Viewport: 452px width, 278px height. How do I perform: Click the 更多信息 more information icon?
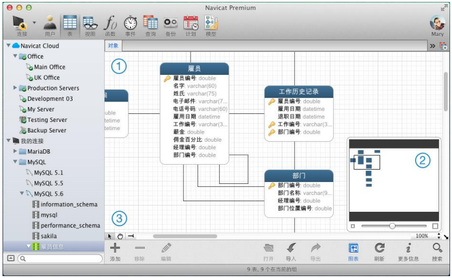coord(408,248)
